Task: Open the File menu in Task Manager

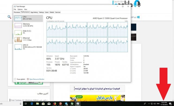Action: (x=15, y=10)
